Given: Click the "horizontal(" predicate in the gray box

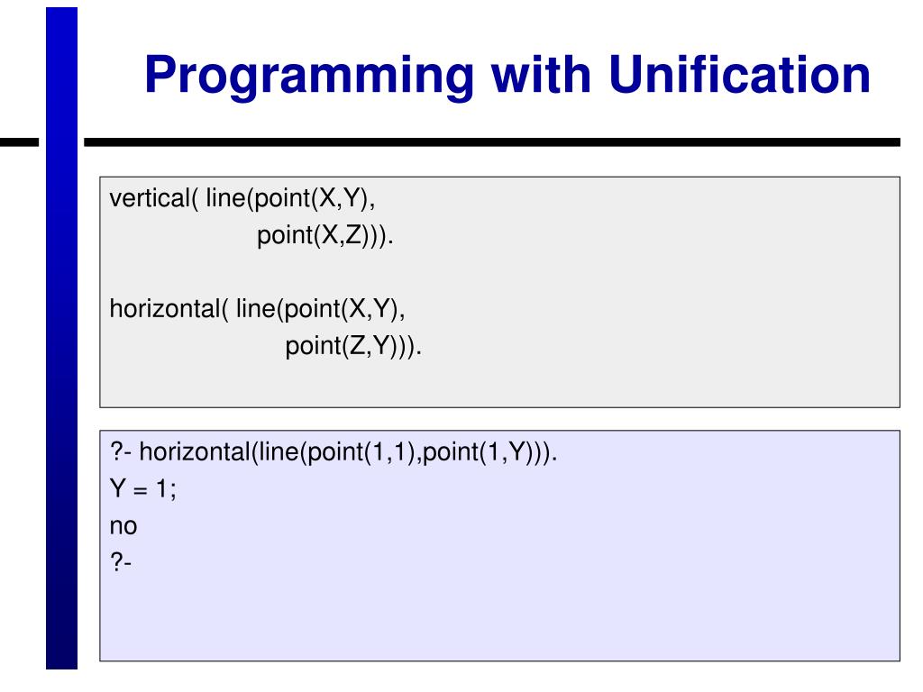Looking at the screenshot, I should tap(169, 309).
